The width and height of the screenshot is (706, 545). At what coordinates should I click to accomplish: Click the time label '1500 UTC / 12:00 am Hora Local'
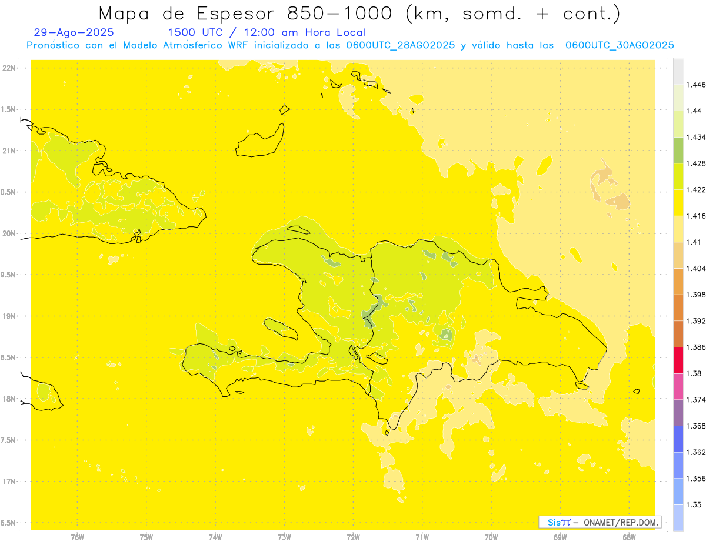[267, 33]
